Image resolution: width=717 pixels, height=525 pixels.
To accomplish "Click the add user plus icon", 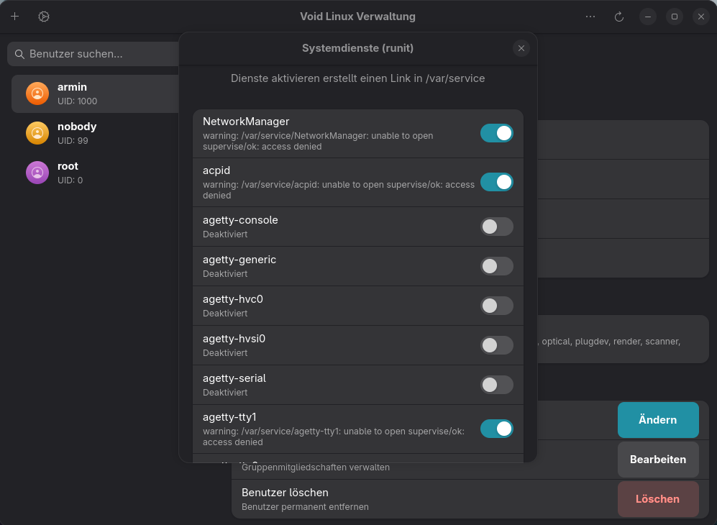I will (x=14, y=17).
